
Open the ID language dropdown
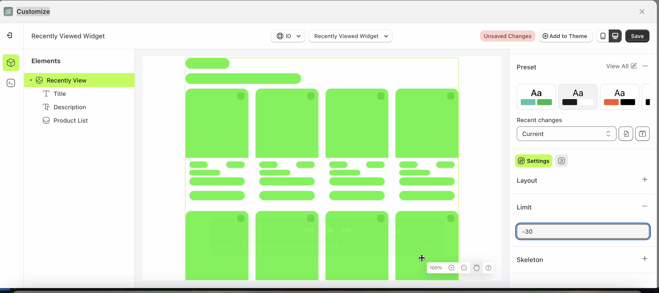[288, 36]
